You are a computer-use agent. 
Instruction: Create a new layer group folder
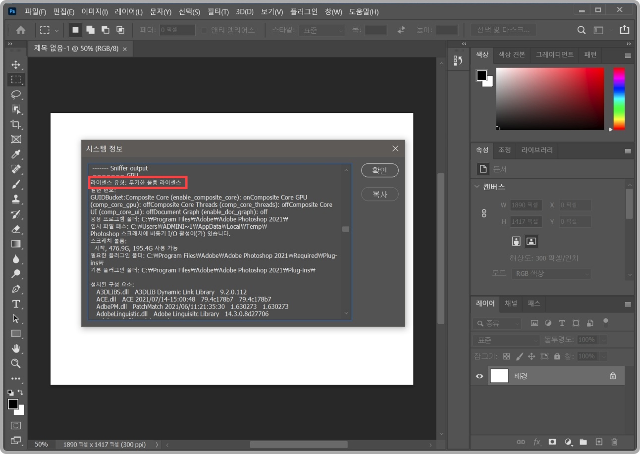(583, 442)
